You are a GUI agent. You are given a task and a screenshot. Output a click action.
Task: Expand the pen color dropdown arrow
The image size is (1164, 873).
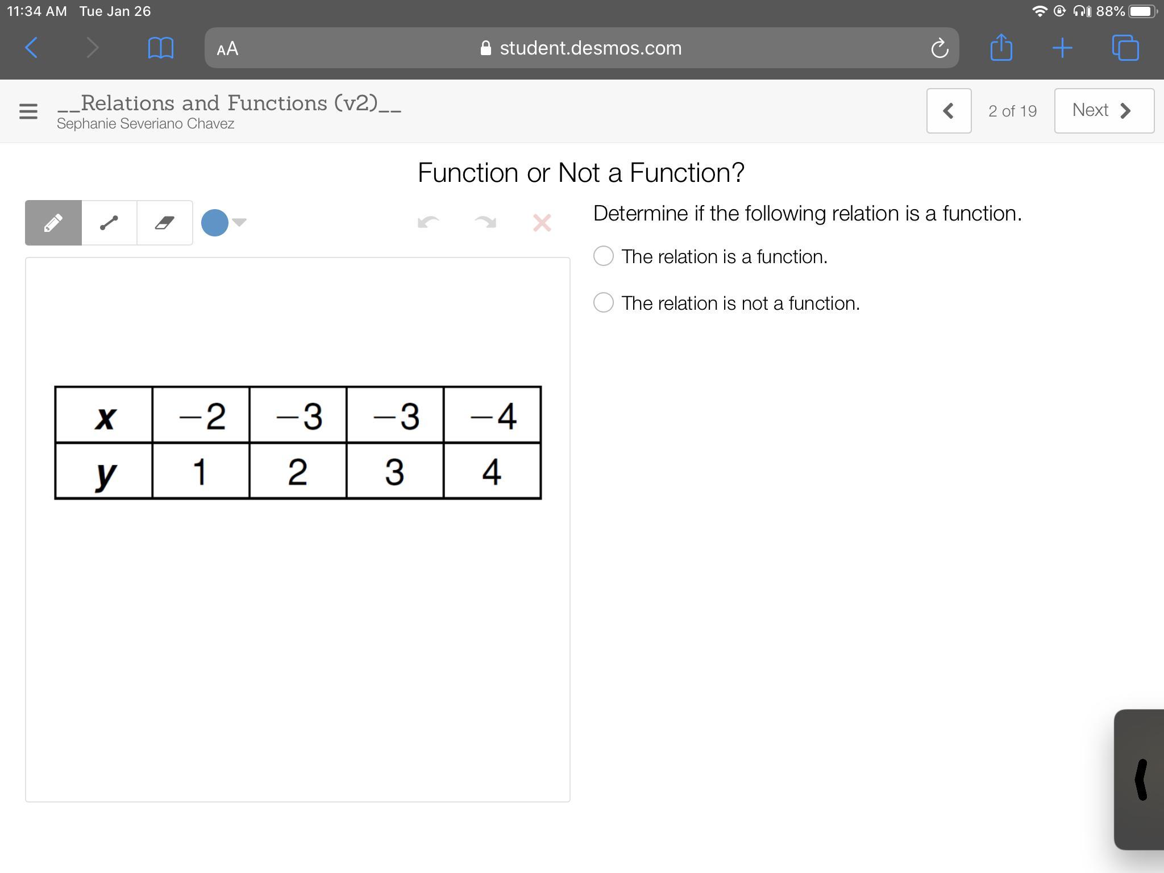[240, 222]
